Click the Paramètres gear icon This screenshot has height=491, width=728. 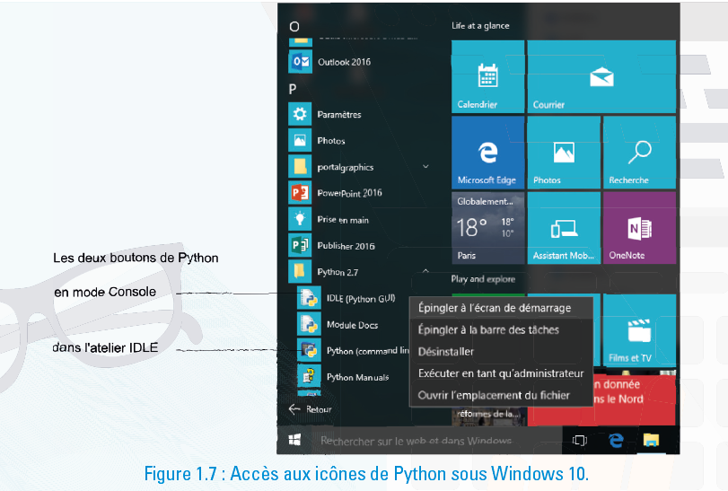pyautogui.click(x=300, y=114)
